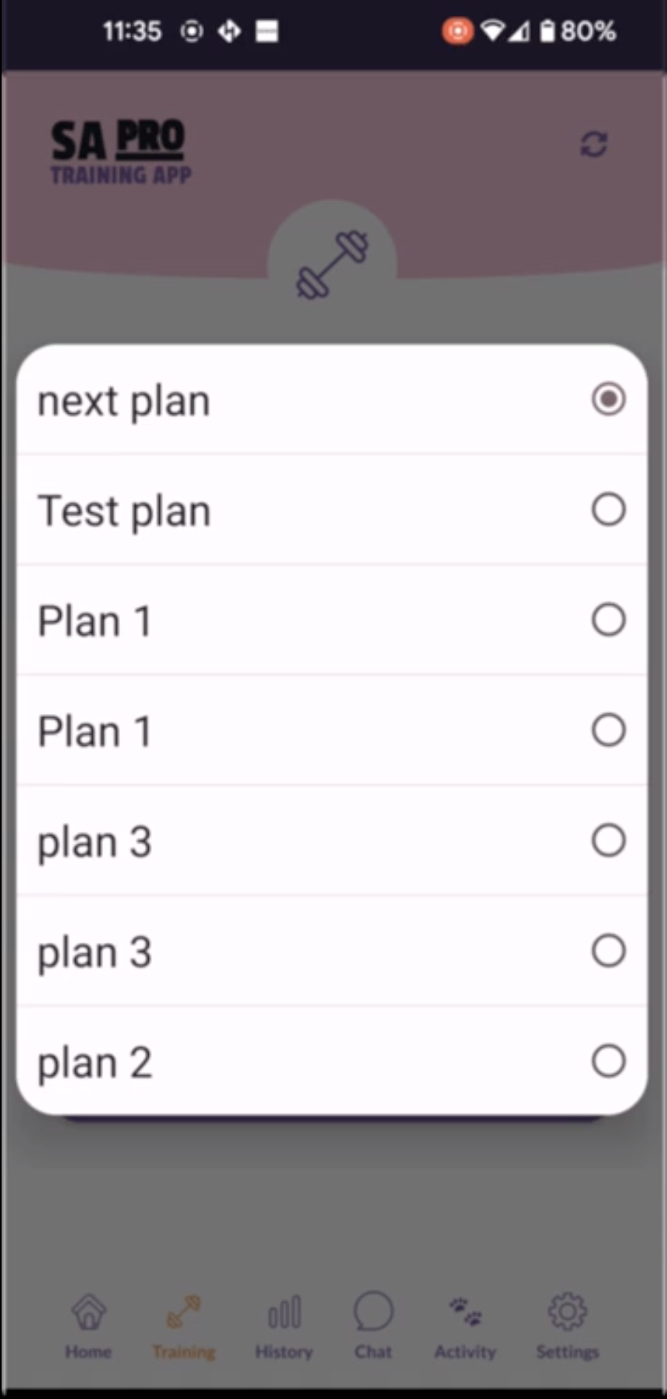The width and height of the screenshot is (667, 1399).
Task: Choose the first 'Plan 1' radio button
Action: pos(608,619)
